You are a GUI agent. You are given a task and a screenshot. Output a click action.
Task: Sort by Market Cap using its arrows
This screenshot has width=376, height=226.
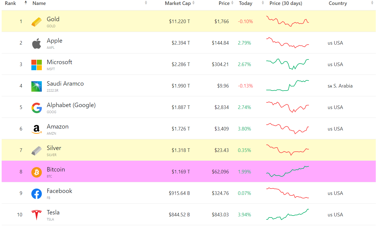tap(193, 3)
